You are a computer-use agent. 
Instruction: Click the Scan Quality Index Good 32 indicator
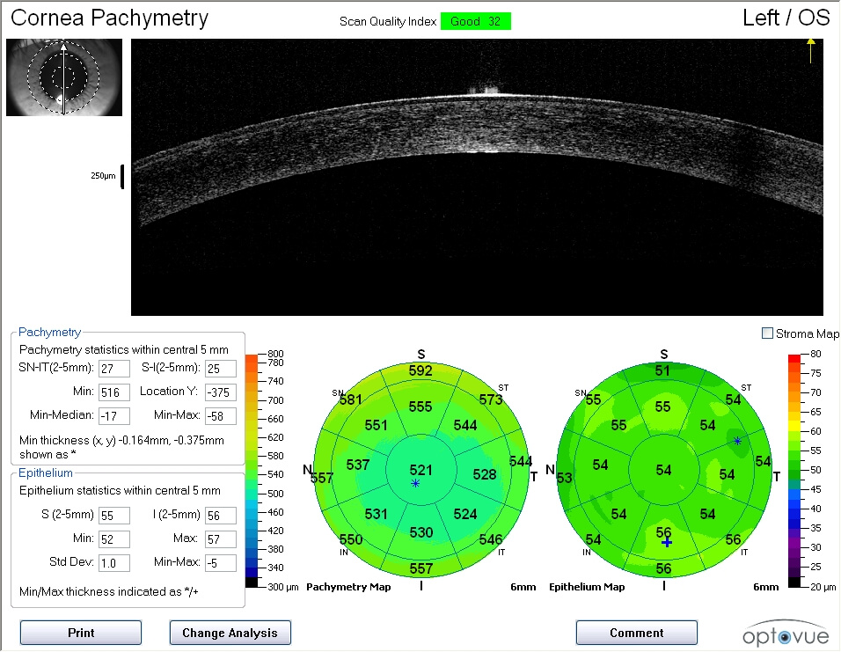[x=476, y=21]
